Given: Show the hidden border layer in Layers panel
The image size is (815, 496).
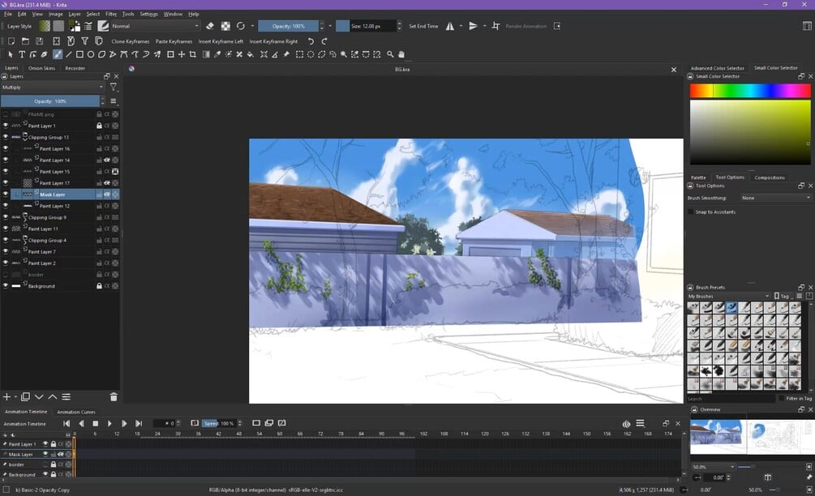Looking at the screenshot, I should [x=6, y=274].
